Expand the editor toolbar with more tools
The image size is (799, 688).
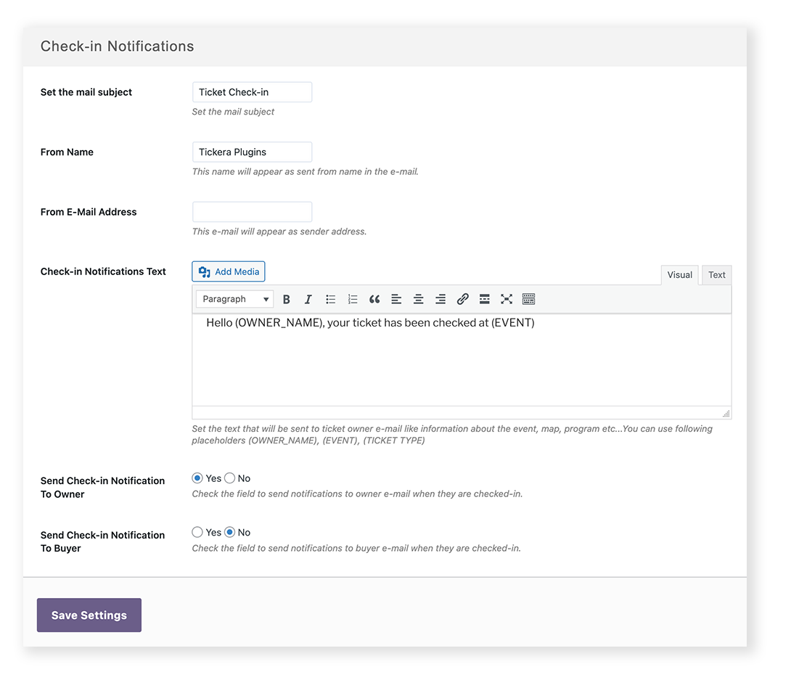pyautogui.click(x=528, y=299)
